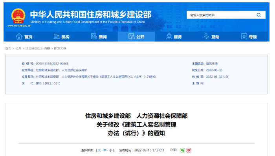Viewport: 275px width, 156px height.
Task: Open the 首页 navigation tab
Action: coord(24,37)
